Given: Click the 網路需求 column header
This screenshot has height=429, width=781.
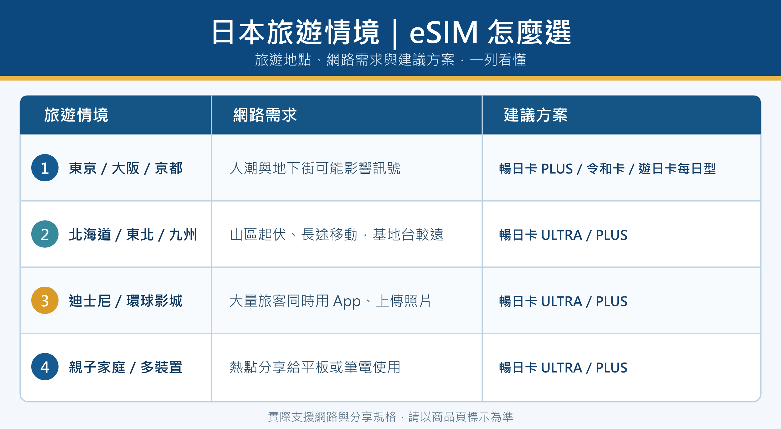Looking at the screenshot, I should tap(265, 115).
